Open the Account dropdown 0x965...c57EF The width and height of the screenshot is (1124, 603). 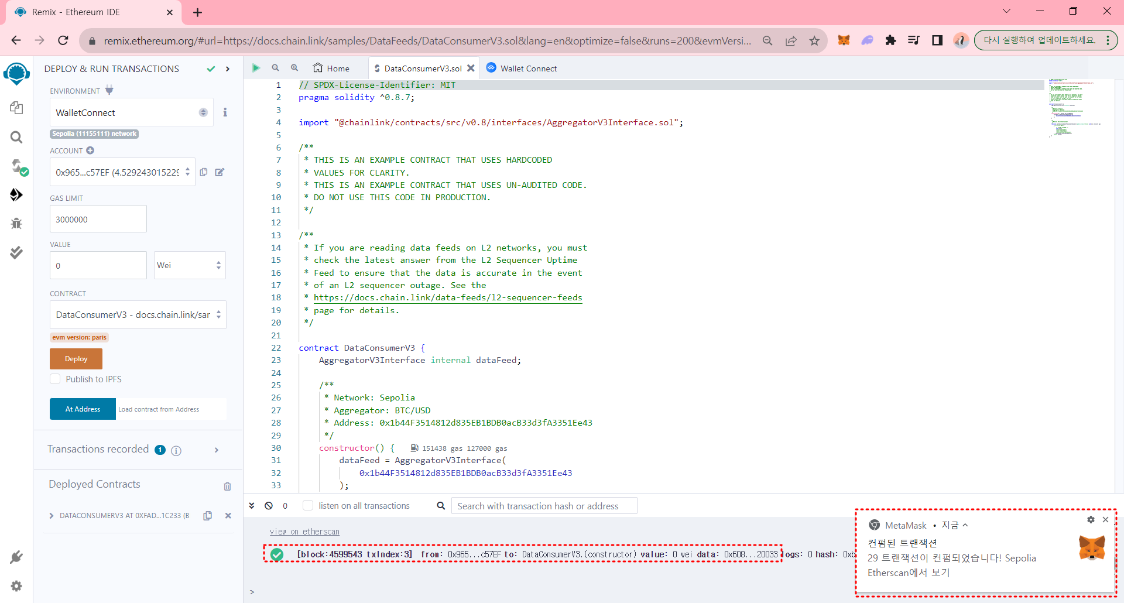pos(122,172)
